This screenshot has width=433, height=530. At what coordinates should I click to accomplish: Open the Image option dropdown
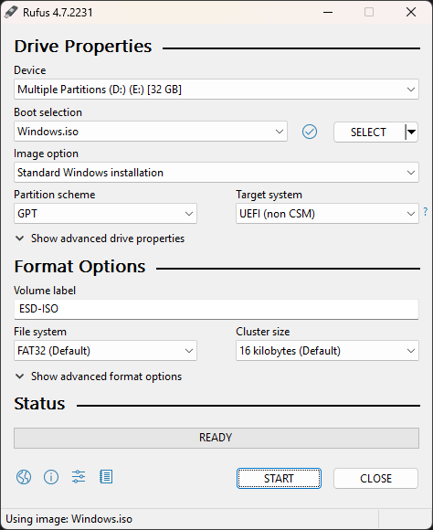(x=216, y=173)
